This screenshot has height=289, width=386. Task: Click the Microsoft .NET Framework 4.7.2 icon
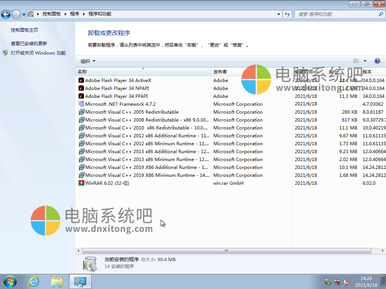81,104
